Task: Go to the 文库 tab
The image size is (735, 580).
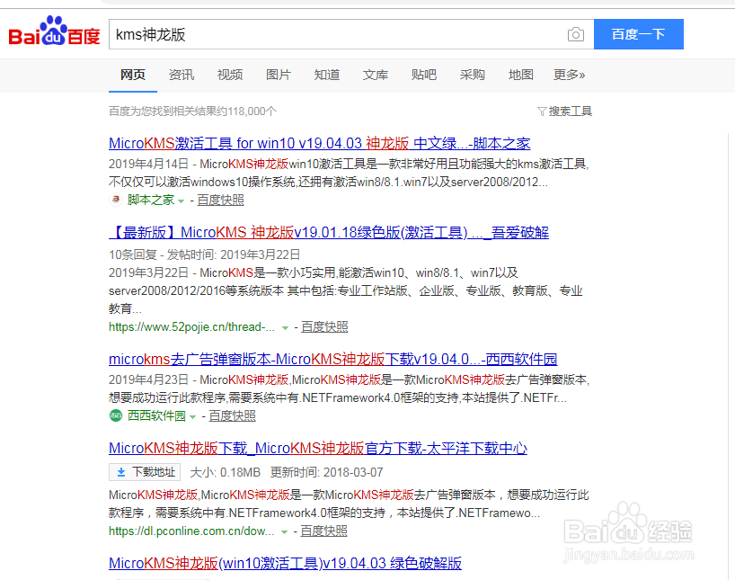Action: tap(376, 75)
